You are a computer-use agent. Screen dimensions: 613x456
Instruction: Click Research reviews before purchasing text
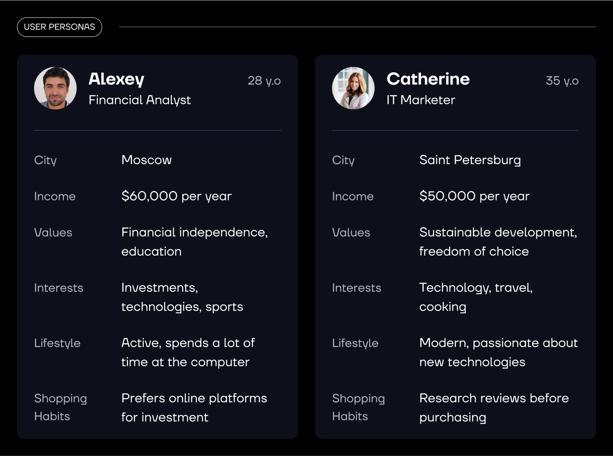pos(494,408)
